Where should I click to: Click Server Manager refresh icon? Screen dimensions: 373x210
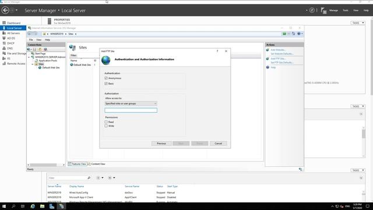click(x=312, y=10)
